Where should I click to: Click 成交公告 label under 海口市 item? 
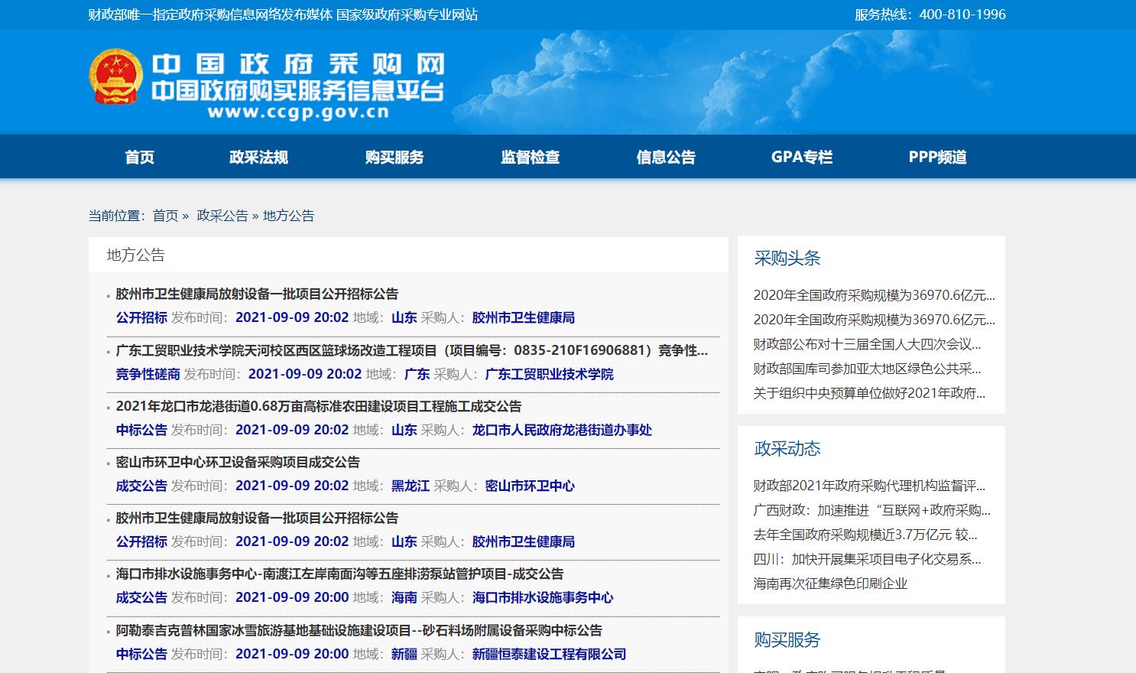click(x=141, y=597)
